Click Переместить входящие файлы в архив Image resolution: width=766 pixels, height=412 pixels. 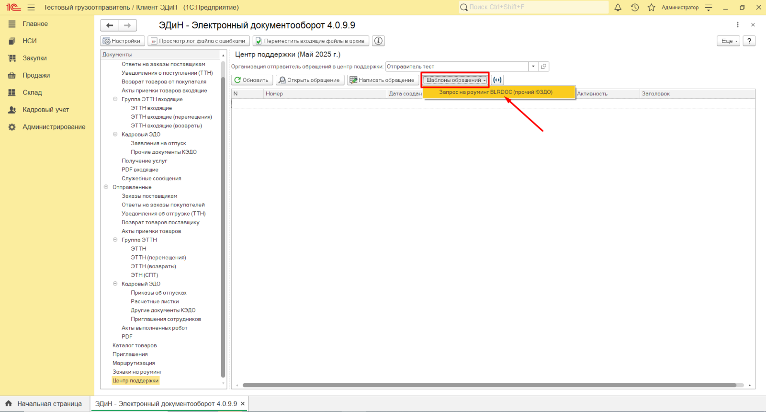pyautogui.click(x=311, y=41)
